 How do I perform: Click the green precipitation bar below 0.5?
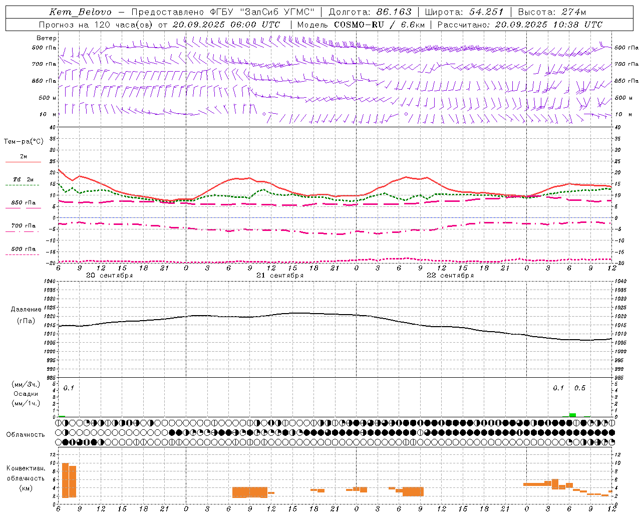(572, 415)
